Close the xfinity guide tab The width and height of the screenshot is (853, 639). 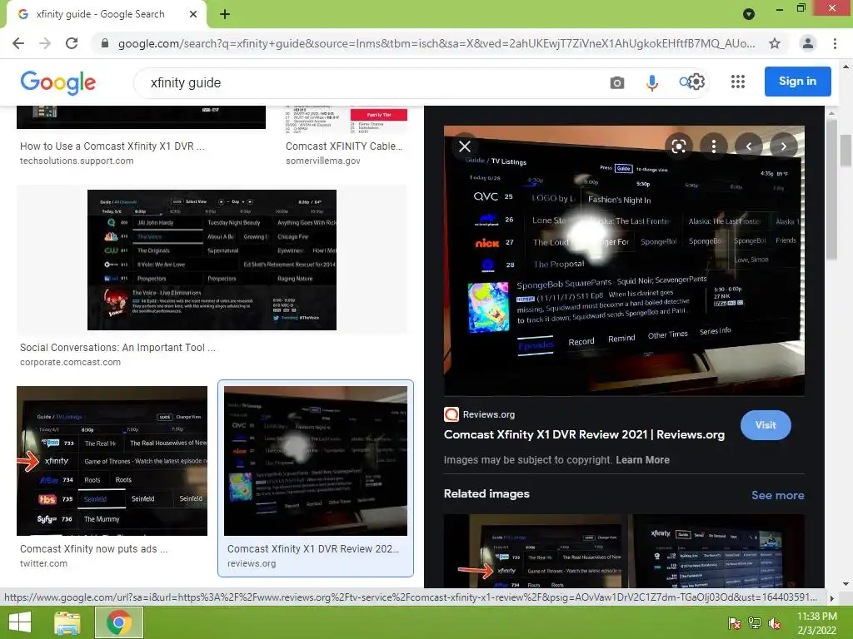(193, 15)
